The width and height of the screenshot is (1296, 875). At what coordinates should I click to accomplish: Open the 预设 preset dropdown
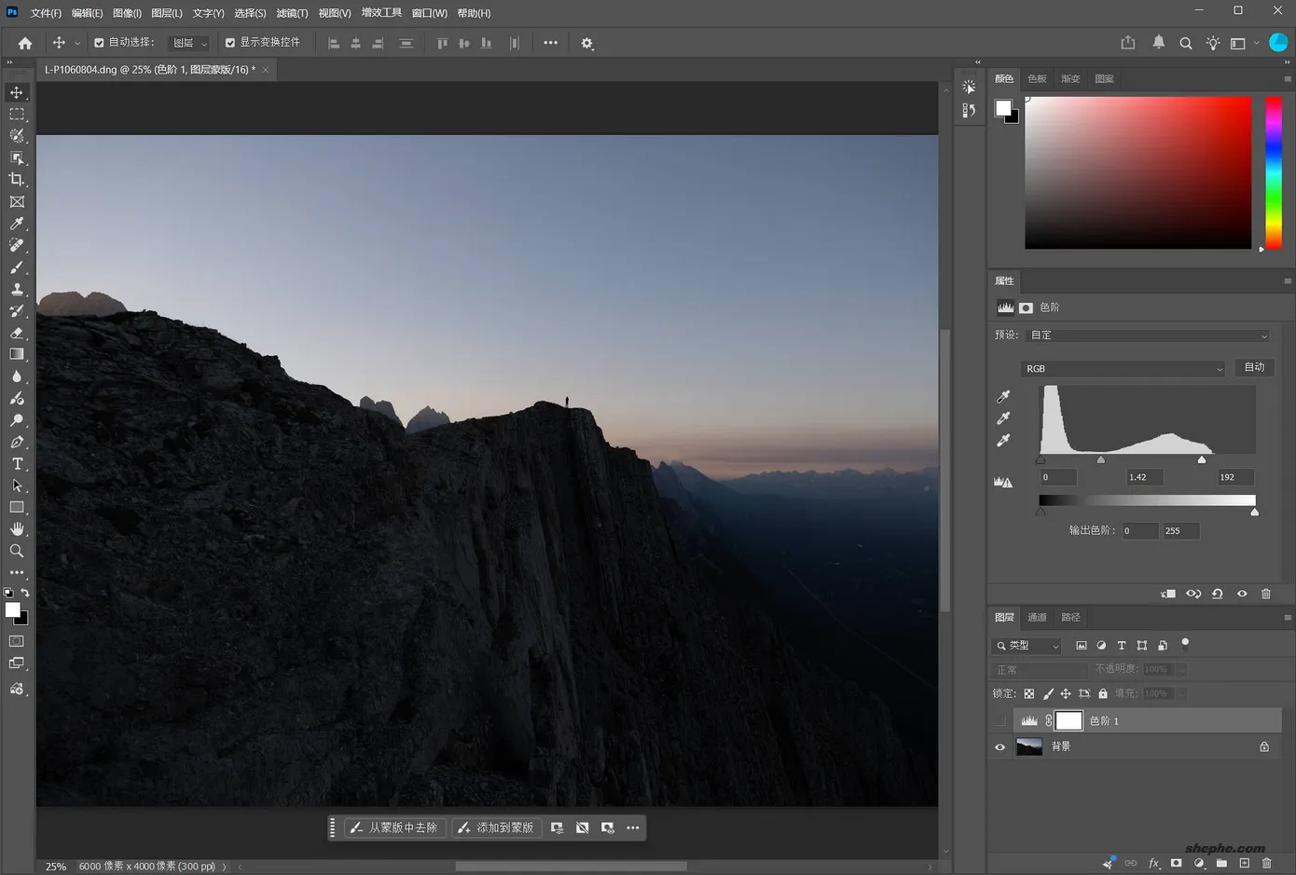(1148, 335)
